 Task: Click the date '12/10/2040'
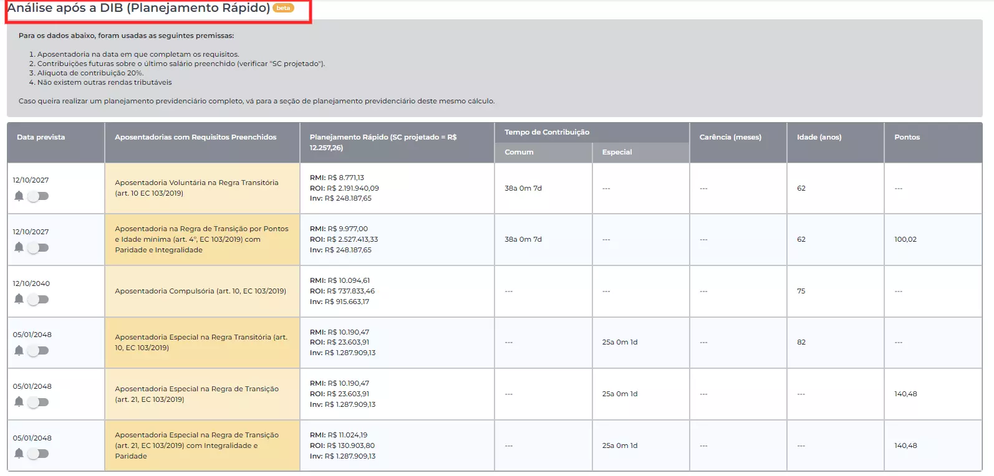point(31,283)
